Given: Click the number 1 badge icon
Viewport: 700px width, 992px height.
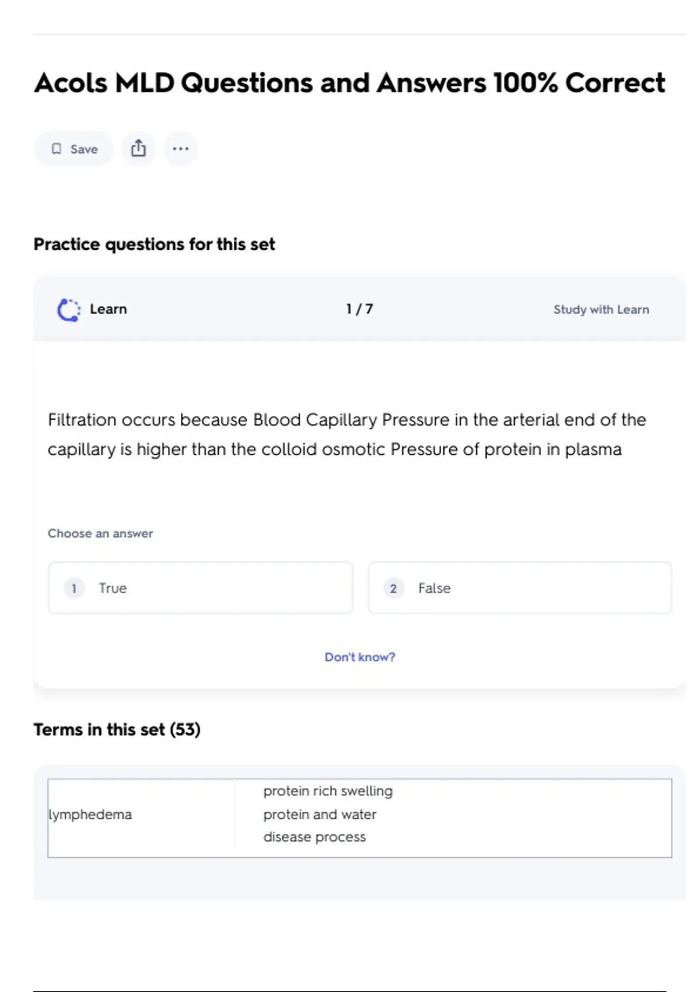Looking at the screenshot, I should click(x=74, y=588).
